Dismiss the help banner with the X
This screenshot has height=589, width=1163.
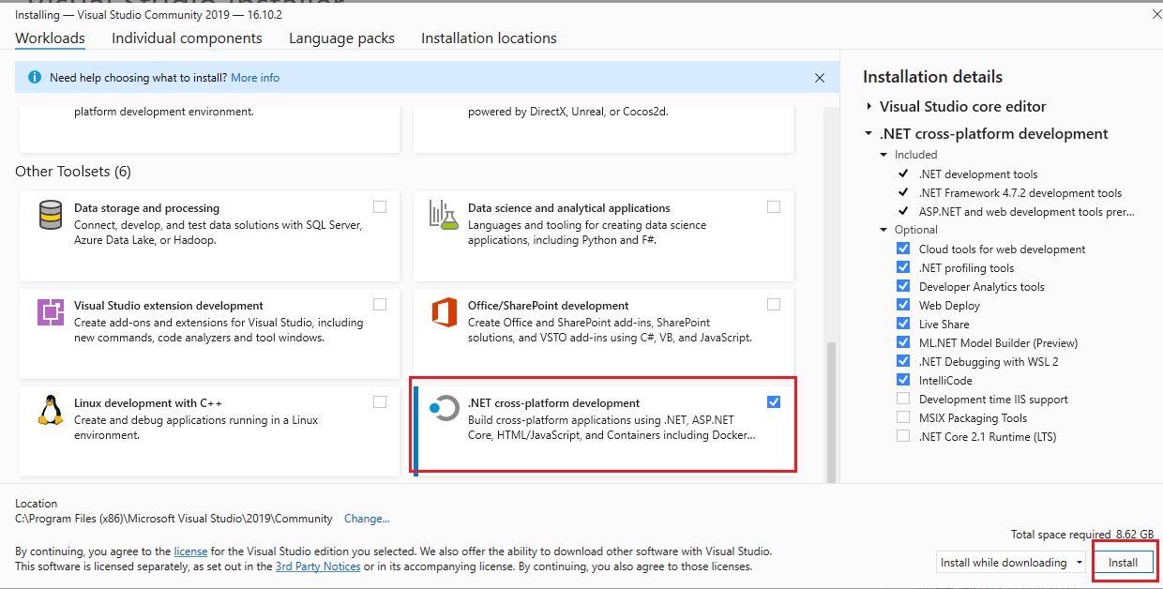point(820,78)
